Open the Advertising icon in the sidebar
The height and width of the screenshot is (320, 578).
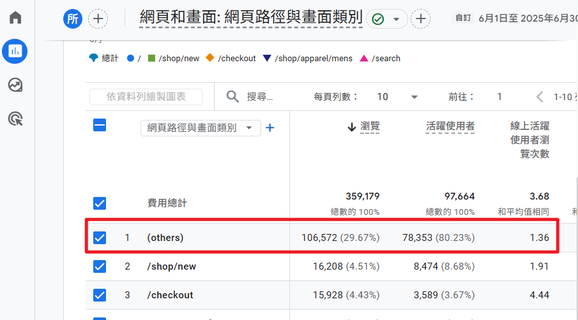click(15, 119)
